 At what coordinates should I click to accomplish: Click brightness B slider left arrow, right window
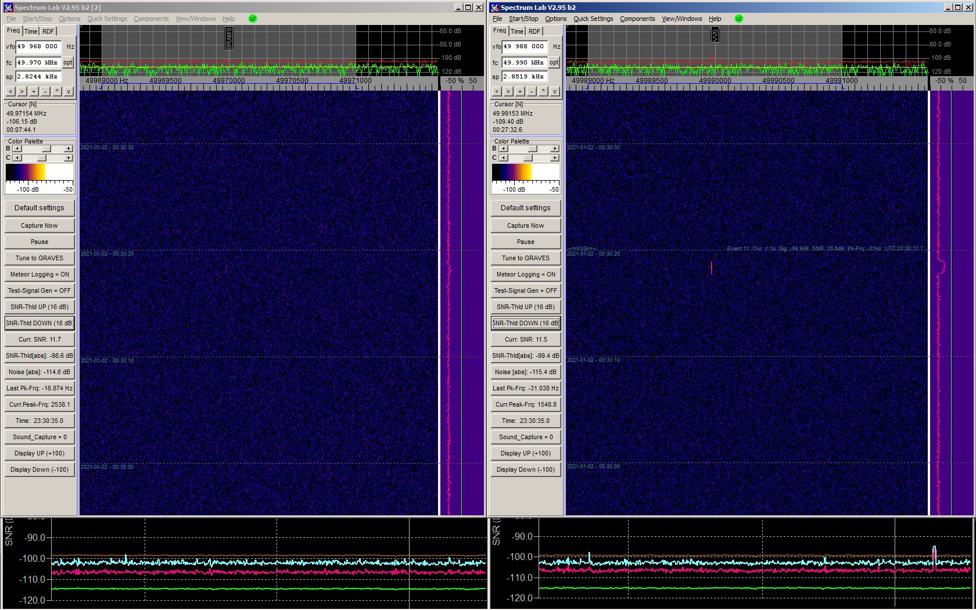[503, 149]
